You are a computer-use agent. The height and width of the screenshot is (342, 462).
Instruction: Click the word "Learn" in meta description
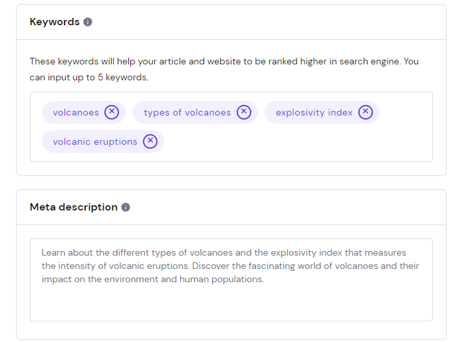point(54,252)
